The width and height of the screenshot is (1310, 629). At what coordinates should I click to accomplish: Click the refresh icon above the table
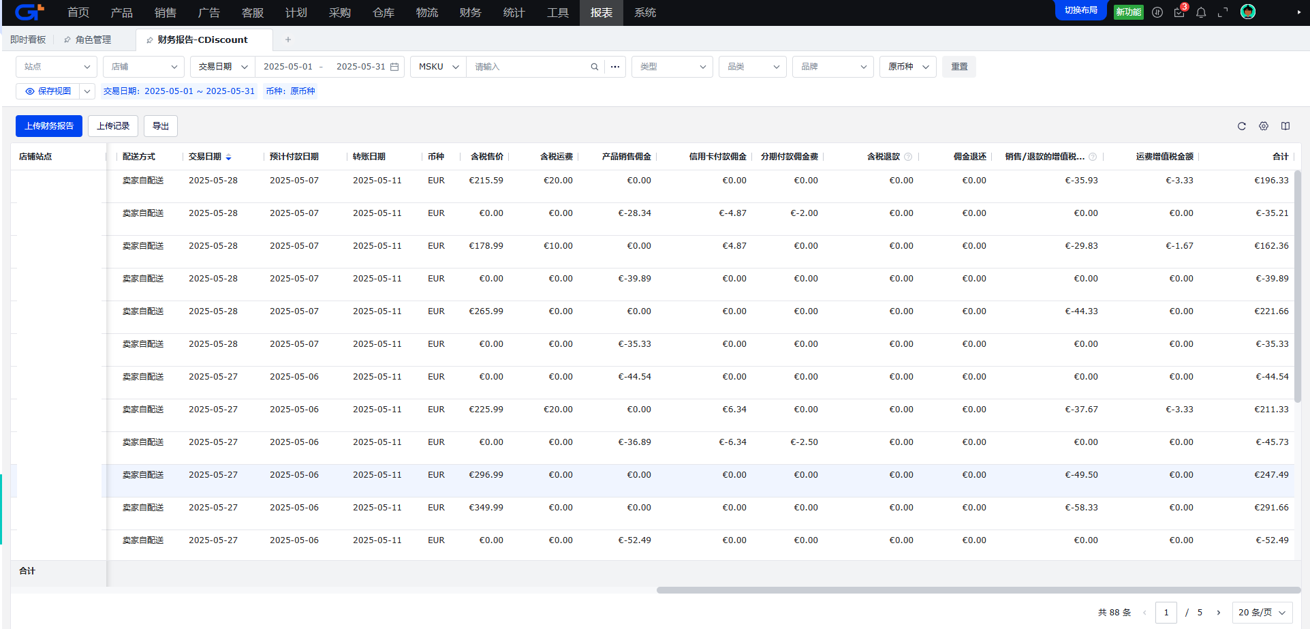[x=1241, y=126]
